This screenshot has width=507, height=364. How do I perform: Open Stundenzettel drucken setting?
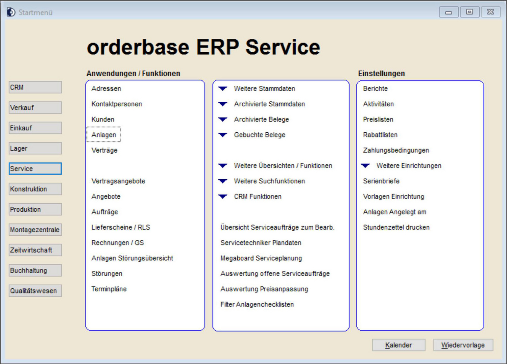[x=396, y=227]
